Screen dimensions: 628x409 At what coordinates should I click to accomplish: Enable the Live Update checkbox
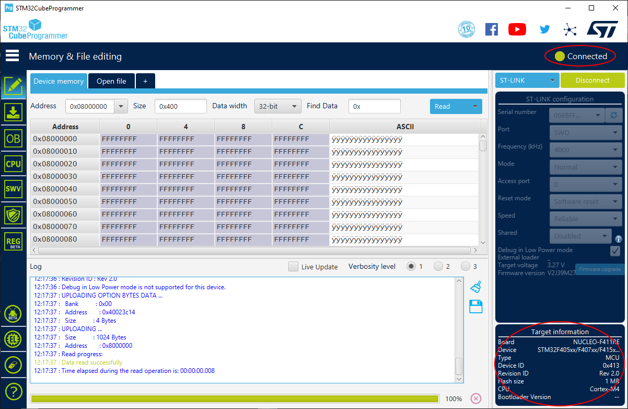tap(294, 267)
